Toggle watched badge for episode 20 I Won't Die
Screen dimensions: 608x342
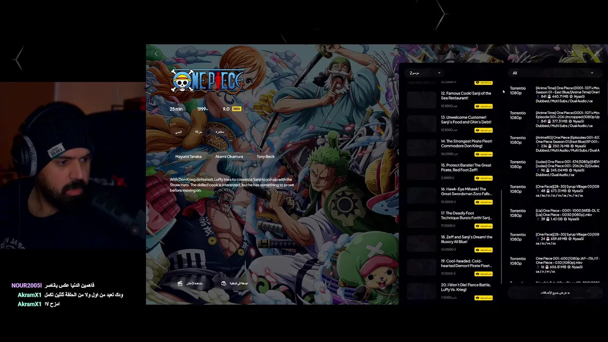click(x=484, y=298)
